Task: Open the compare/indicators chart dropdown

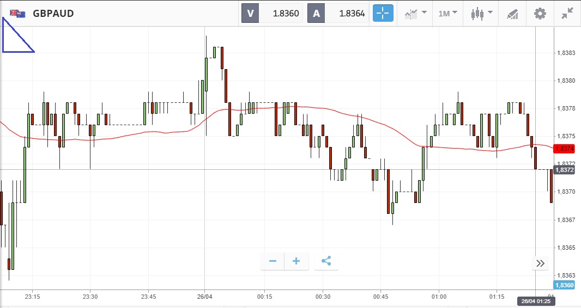Action: pyautogui.click(x=415, y=13)
